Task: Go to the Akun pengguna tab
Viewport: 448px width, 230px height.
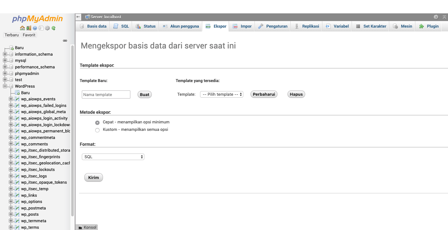Action: click(x=180, y=26)
